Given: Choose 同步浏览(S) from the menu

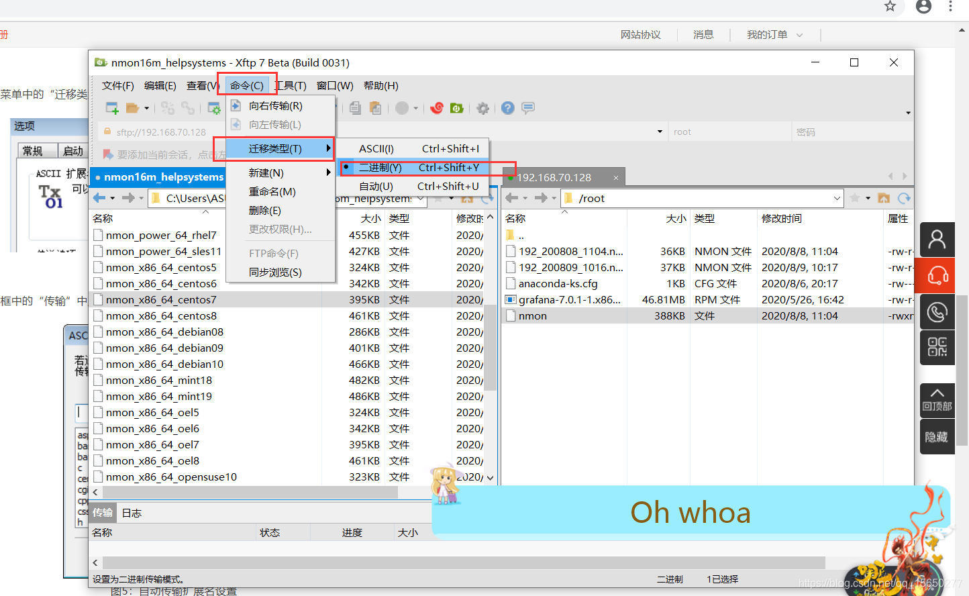Looking at the screenshot, I should click(280, 272).
